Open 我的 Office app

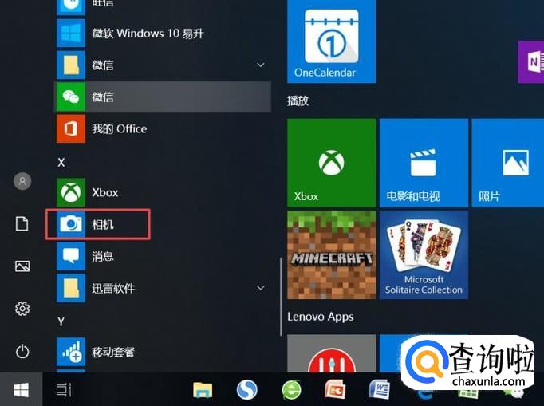click(163, 128)
